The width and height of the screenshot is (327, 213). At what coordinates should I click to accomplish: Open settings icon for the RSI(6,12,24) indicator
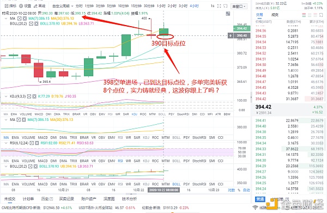[x=32, y=143]
